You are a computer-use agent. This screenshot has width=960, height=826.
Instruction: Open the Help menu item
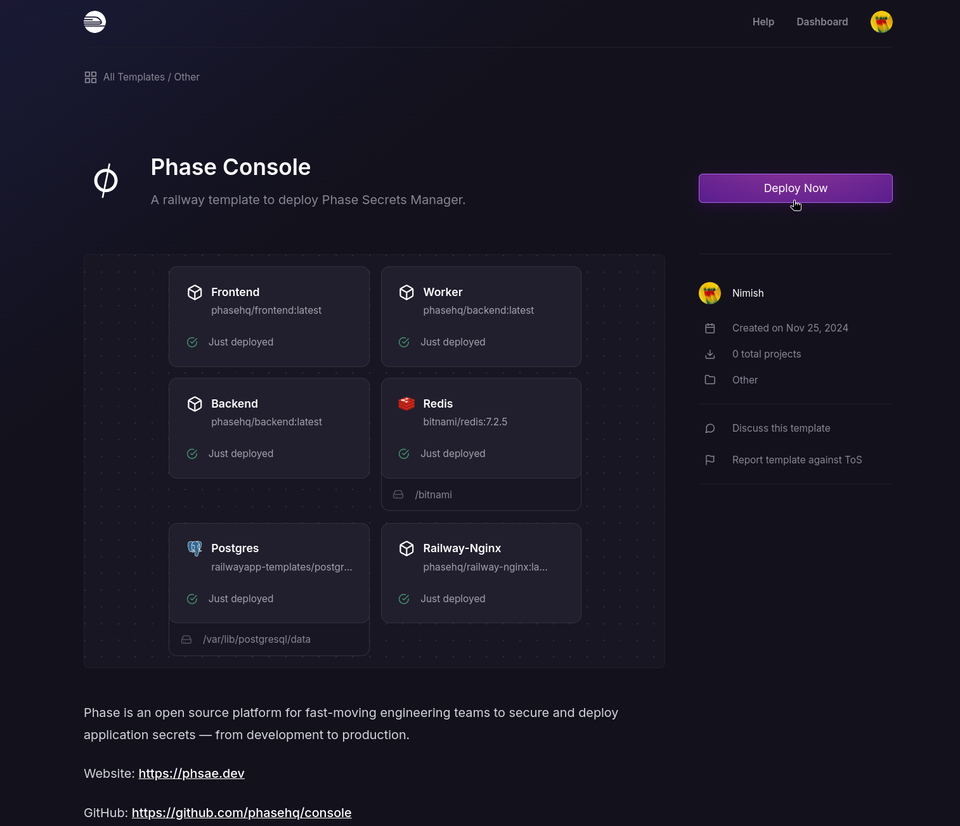click(763, 22)
